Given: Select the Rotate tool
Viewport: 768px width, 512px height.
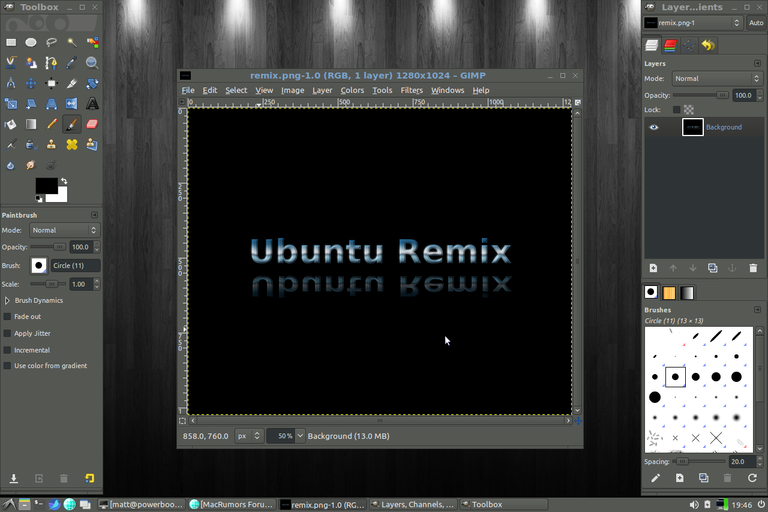Looking at the screenshot, I should (92, 83).
